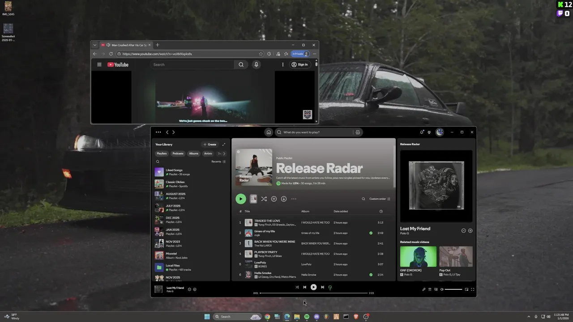Add Release Radar to Your Library

click(x=274, y=199)
